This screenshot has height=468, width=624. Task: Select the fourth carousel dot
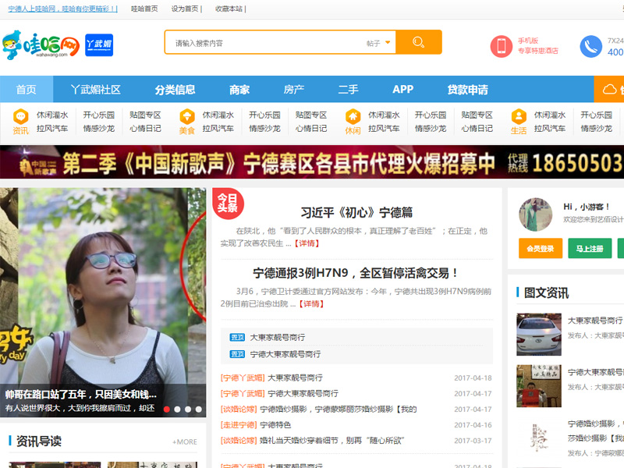pos(199,409)
